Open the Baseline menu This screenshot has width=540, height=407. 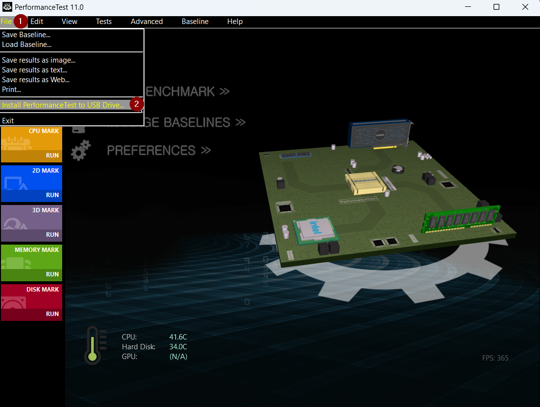(x=195, y=22)
